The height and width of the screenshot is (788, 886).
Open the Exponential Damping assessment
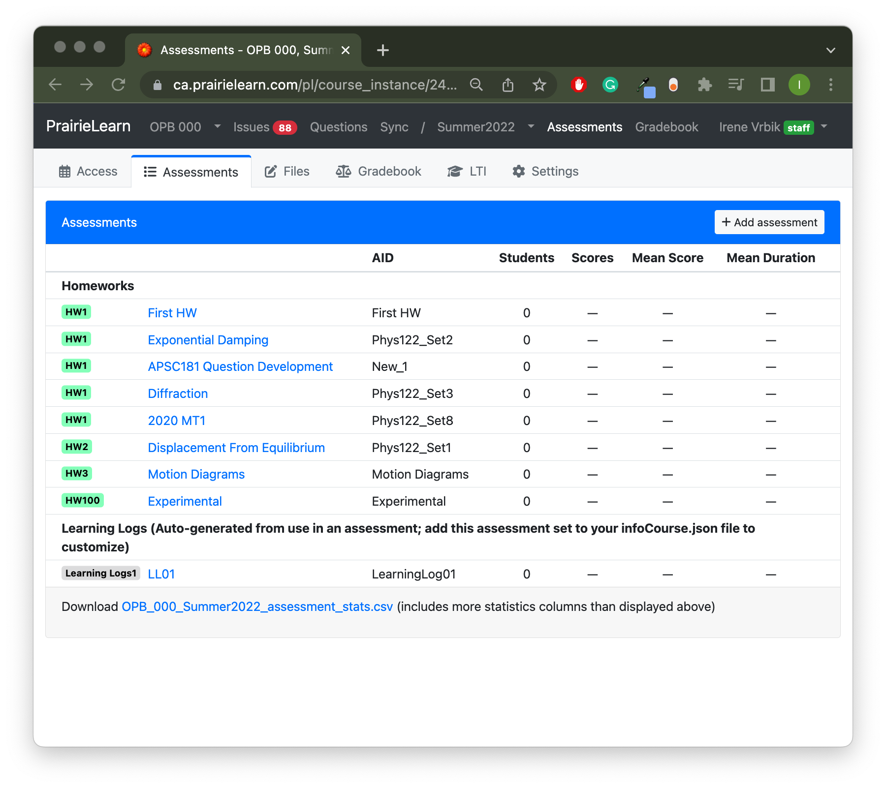(208, 340)
